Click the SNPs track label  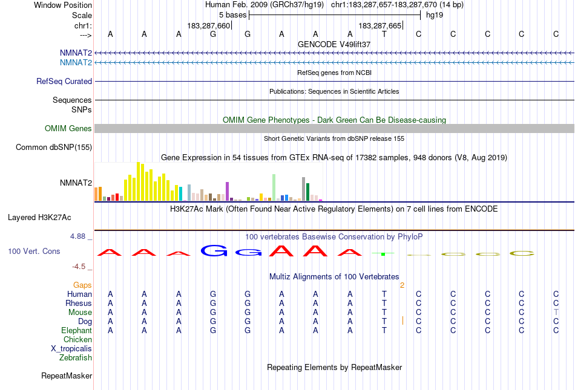click(82, 109)
